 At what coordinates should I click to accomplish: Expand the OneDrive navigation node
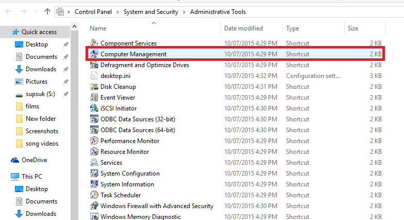click(5, 160)
